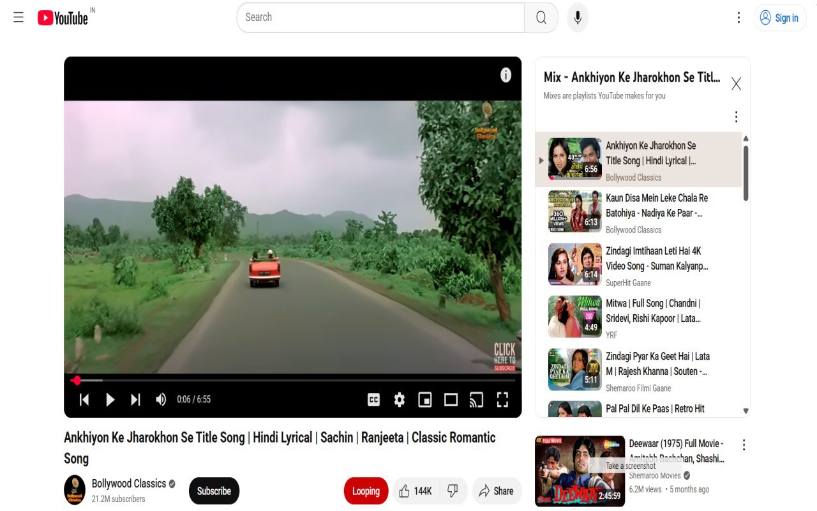This screenshot has width=817, height=511.
Task: Switch to theater mode
Action: click(451, 400)
